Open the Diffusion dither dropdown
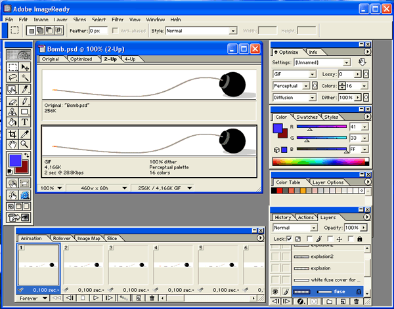394x309 pixels. tap(294, 97)
